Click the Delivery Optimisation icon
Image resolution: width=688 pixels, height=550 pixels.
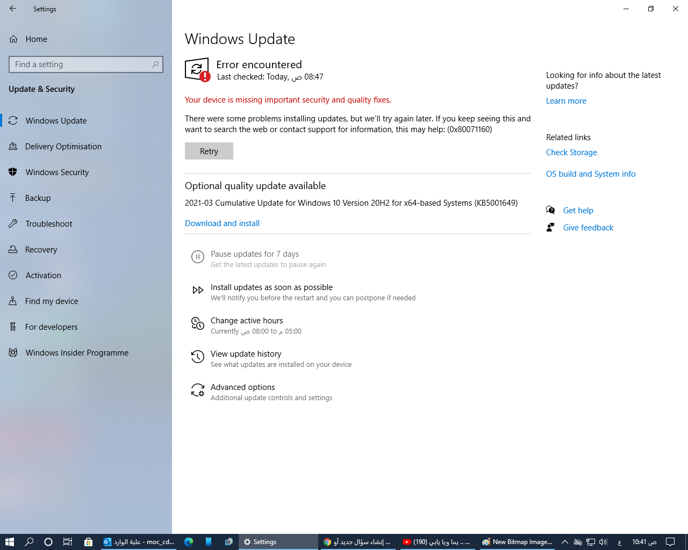(x=13, y=146)
